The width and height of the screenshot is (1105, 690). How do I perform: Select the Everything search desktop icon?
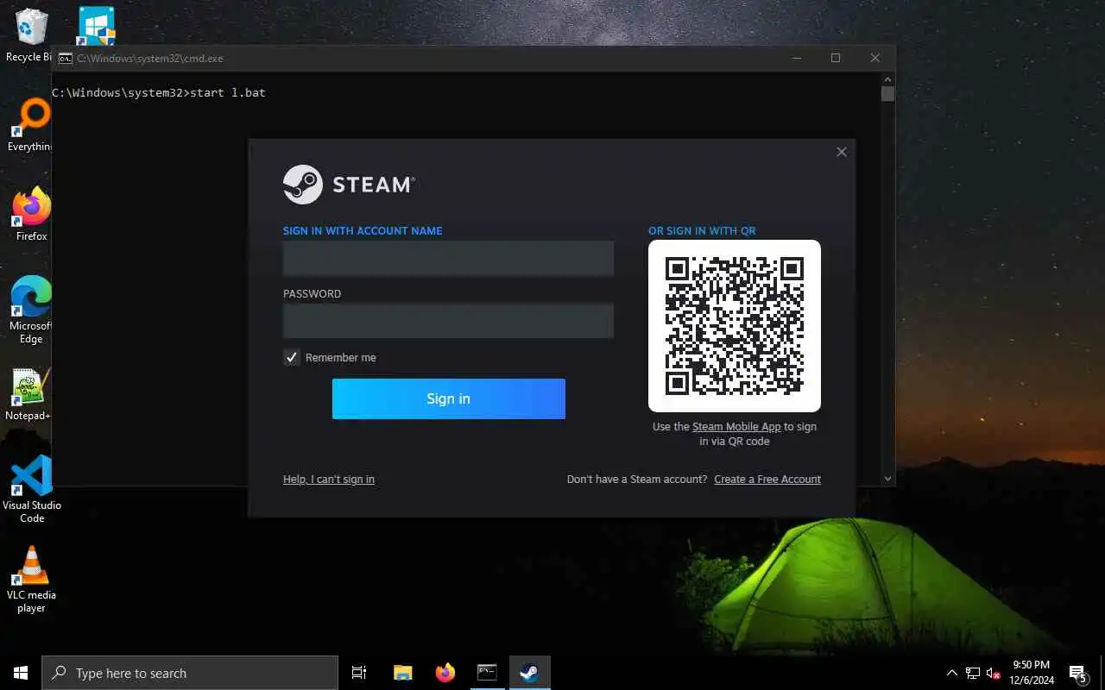click(30, 126)
